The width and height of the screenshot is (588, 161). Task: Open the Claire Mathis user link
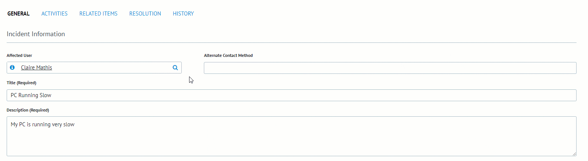[x=37, y=68]
